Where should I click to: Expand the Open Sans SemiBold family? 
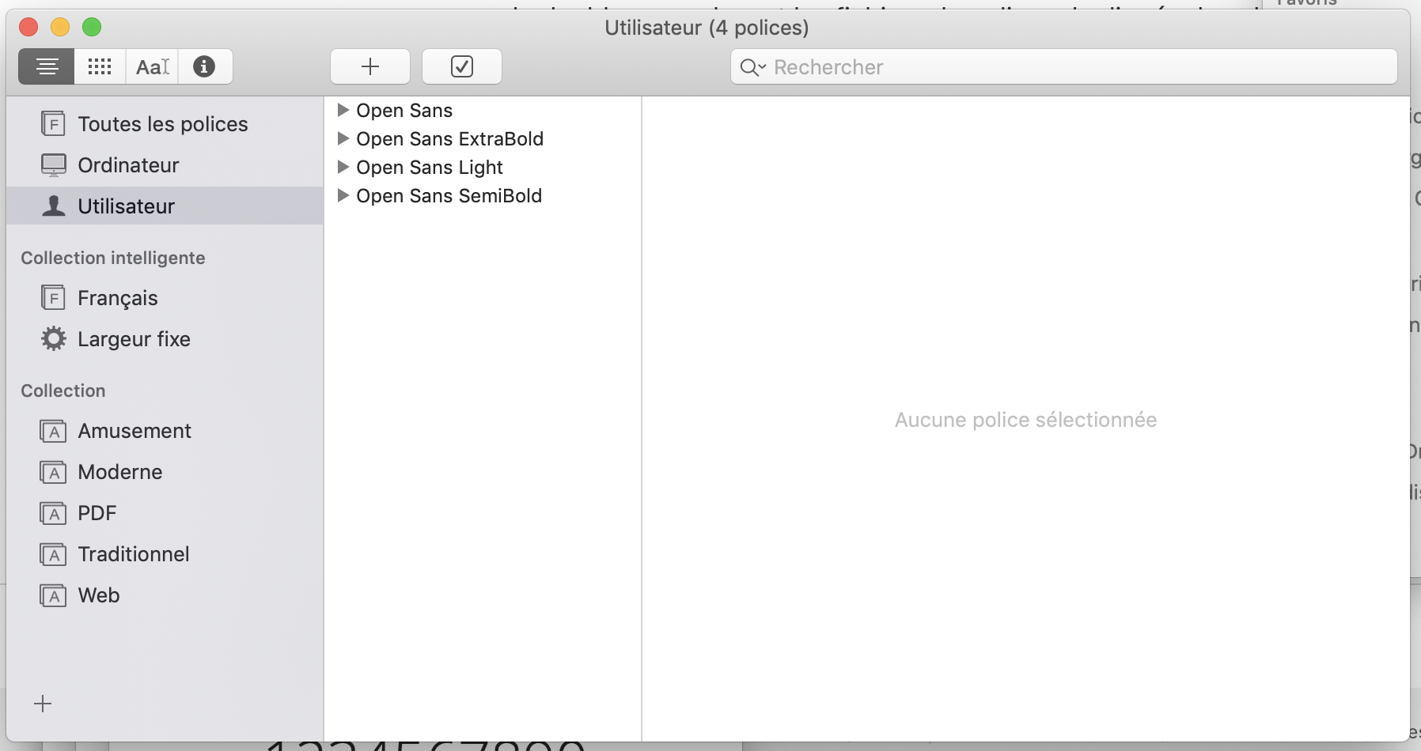click(x=343, y=195)
